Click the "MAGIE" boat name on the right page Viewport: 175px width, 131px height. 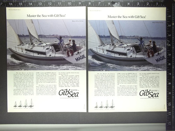coord(161,59)
